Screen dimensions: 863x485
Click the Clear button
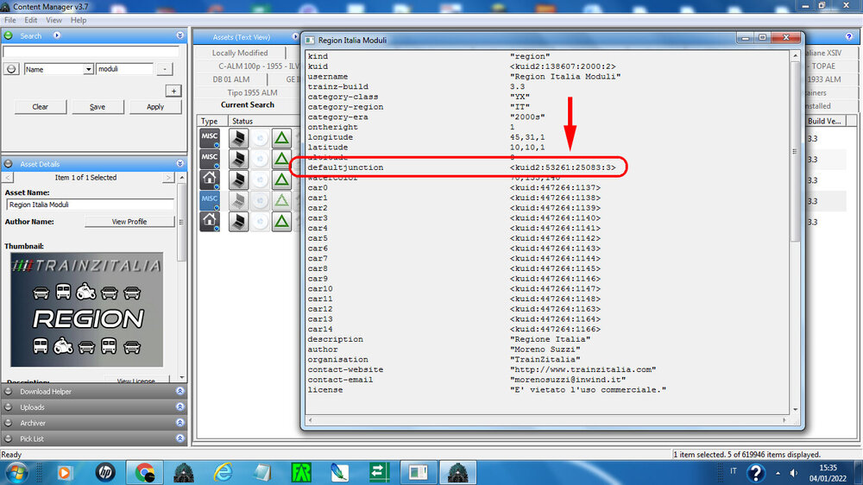click(41, 107)
